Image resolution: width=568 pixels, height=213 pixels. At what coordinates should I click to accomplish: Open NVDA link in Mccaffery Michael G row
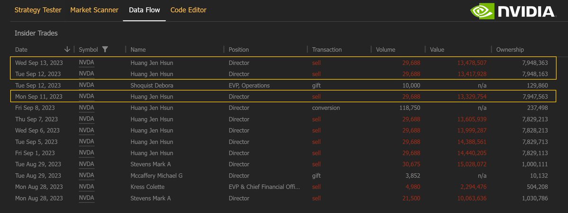click(x=87, y=176)
